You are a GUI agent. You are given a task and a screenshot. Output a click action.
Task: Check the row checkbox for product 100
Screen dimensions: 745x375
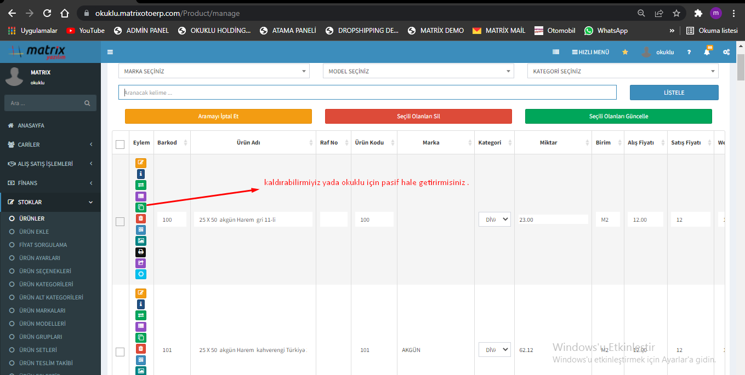coord(120,221)
